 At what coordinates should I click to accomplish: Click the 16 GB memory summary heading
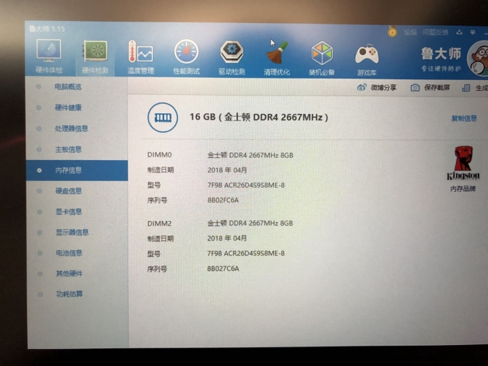(x=259, y=117)
